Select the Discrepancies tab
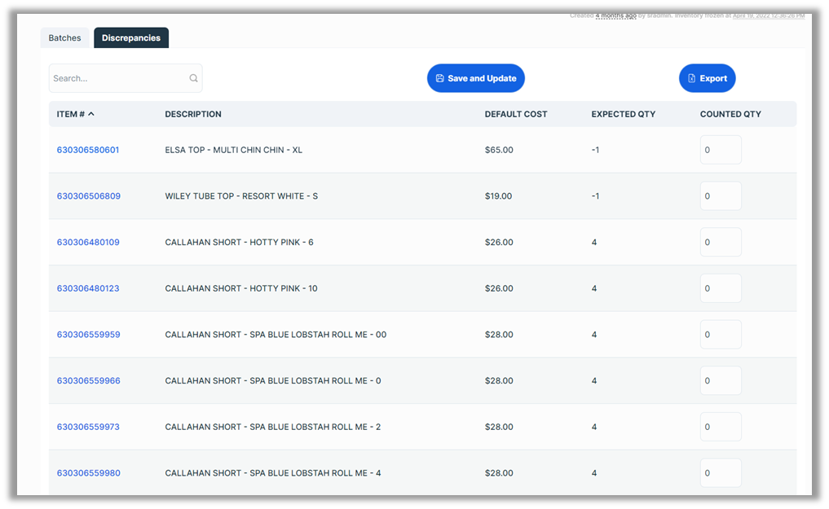 tap(131, 38)
